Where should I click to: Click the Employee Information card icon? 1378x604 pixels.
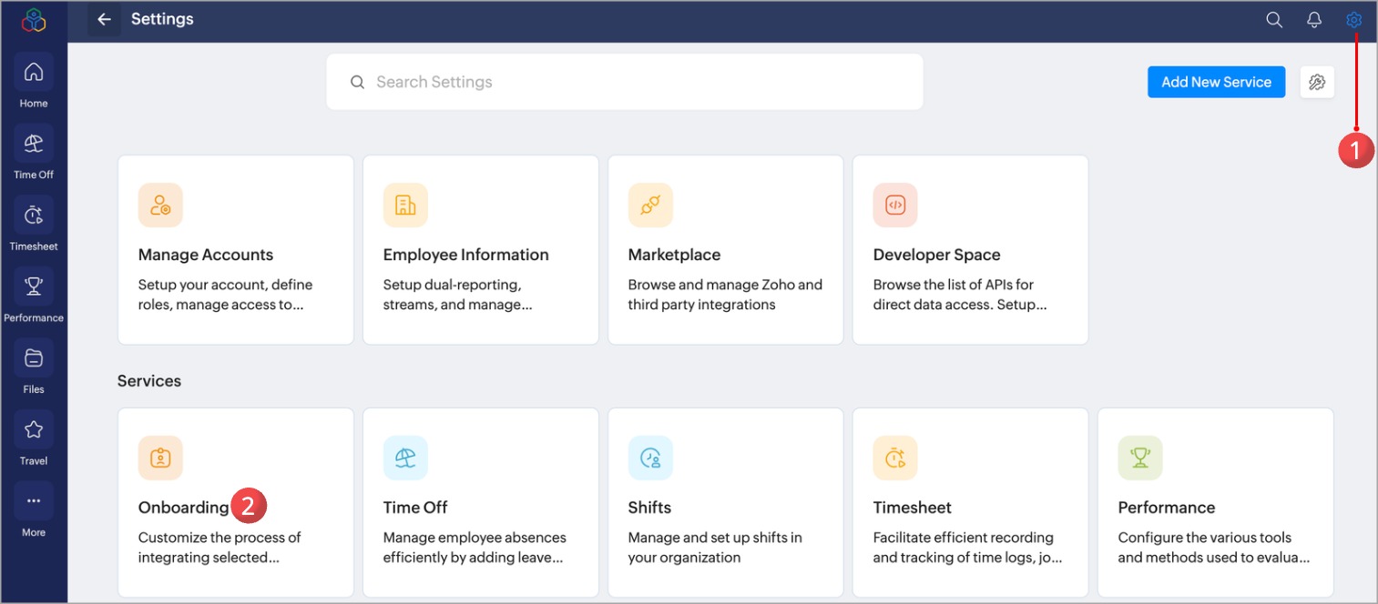click(405, 205)
